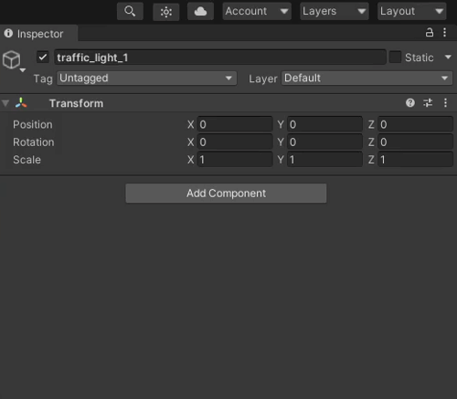Screen dimensions: 457x399
Task: Open the Layout dropdown
Action: click(x=411, y=12)
